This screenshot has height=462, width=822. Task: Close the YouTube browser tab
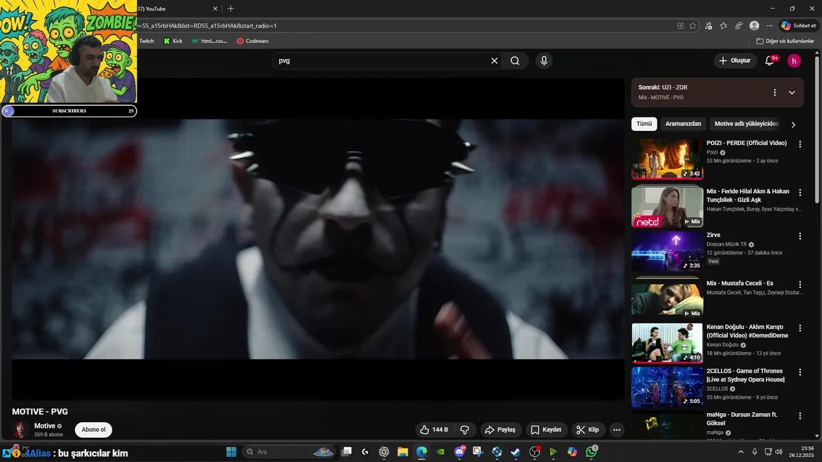215,8
